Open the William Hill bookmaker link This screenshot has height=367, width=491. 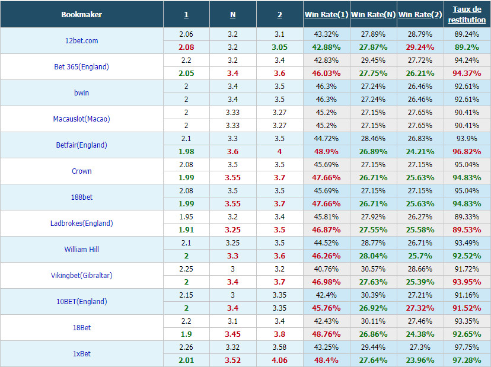[81, 249]
